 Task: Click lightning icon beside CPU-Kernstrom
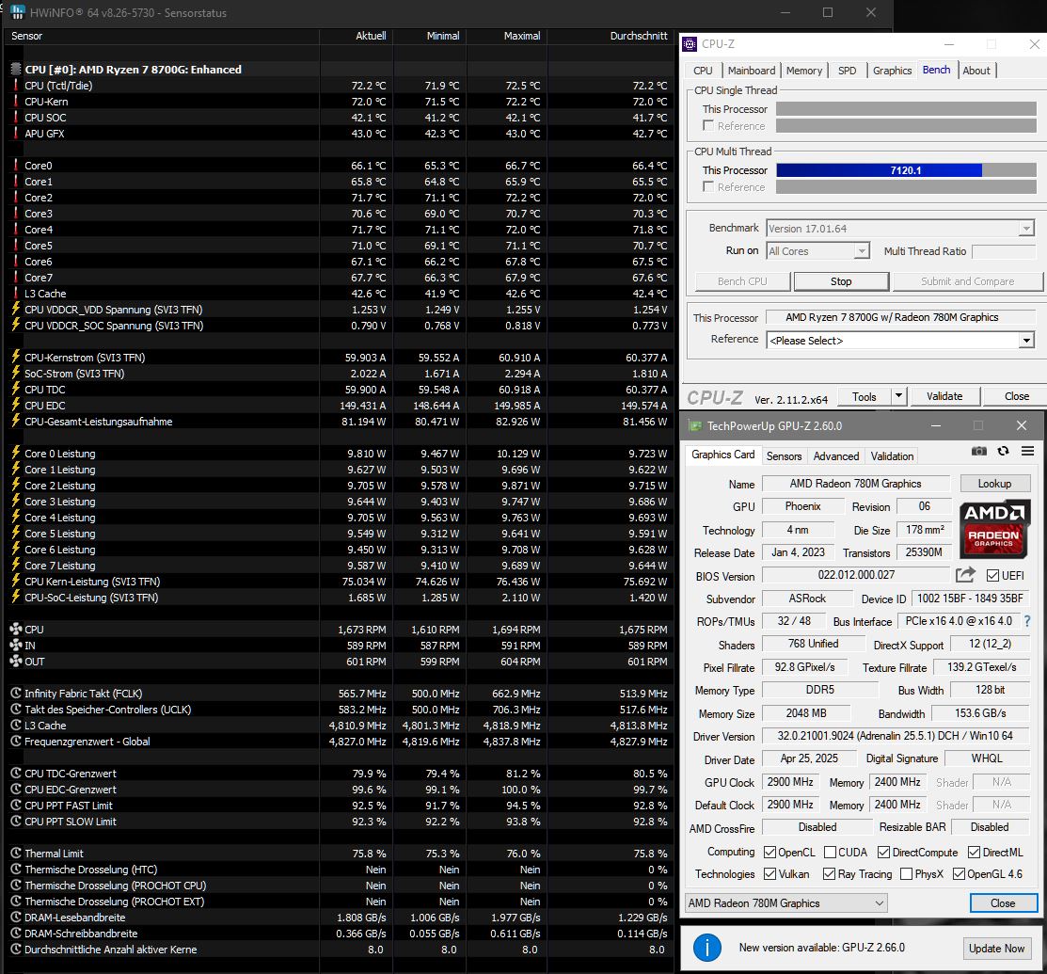[16, 357]
